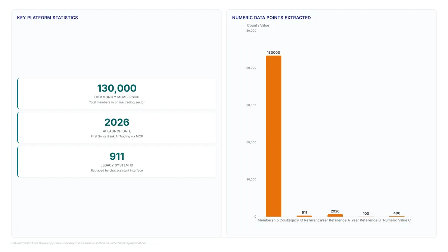Click the Year Reference B axis label
The image size is (448, 252).
click(x=366, y=220)
